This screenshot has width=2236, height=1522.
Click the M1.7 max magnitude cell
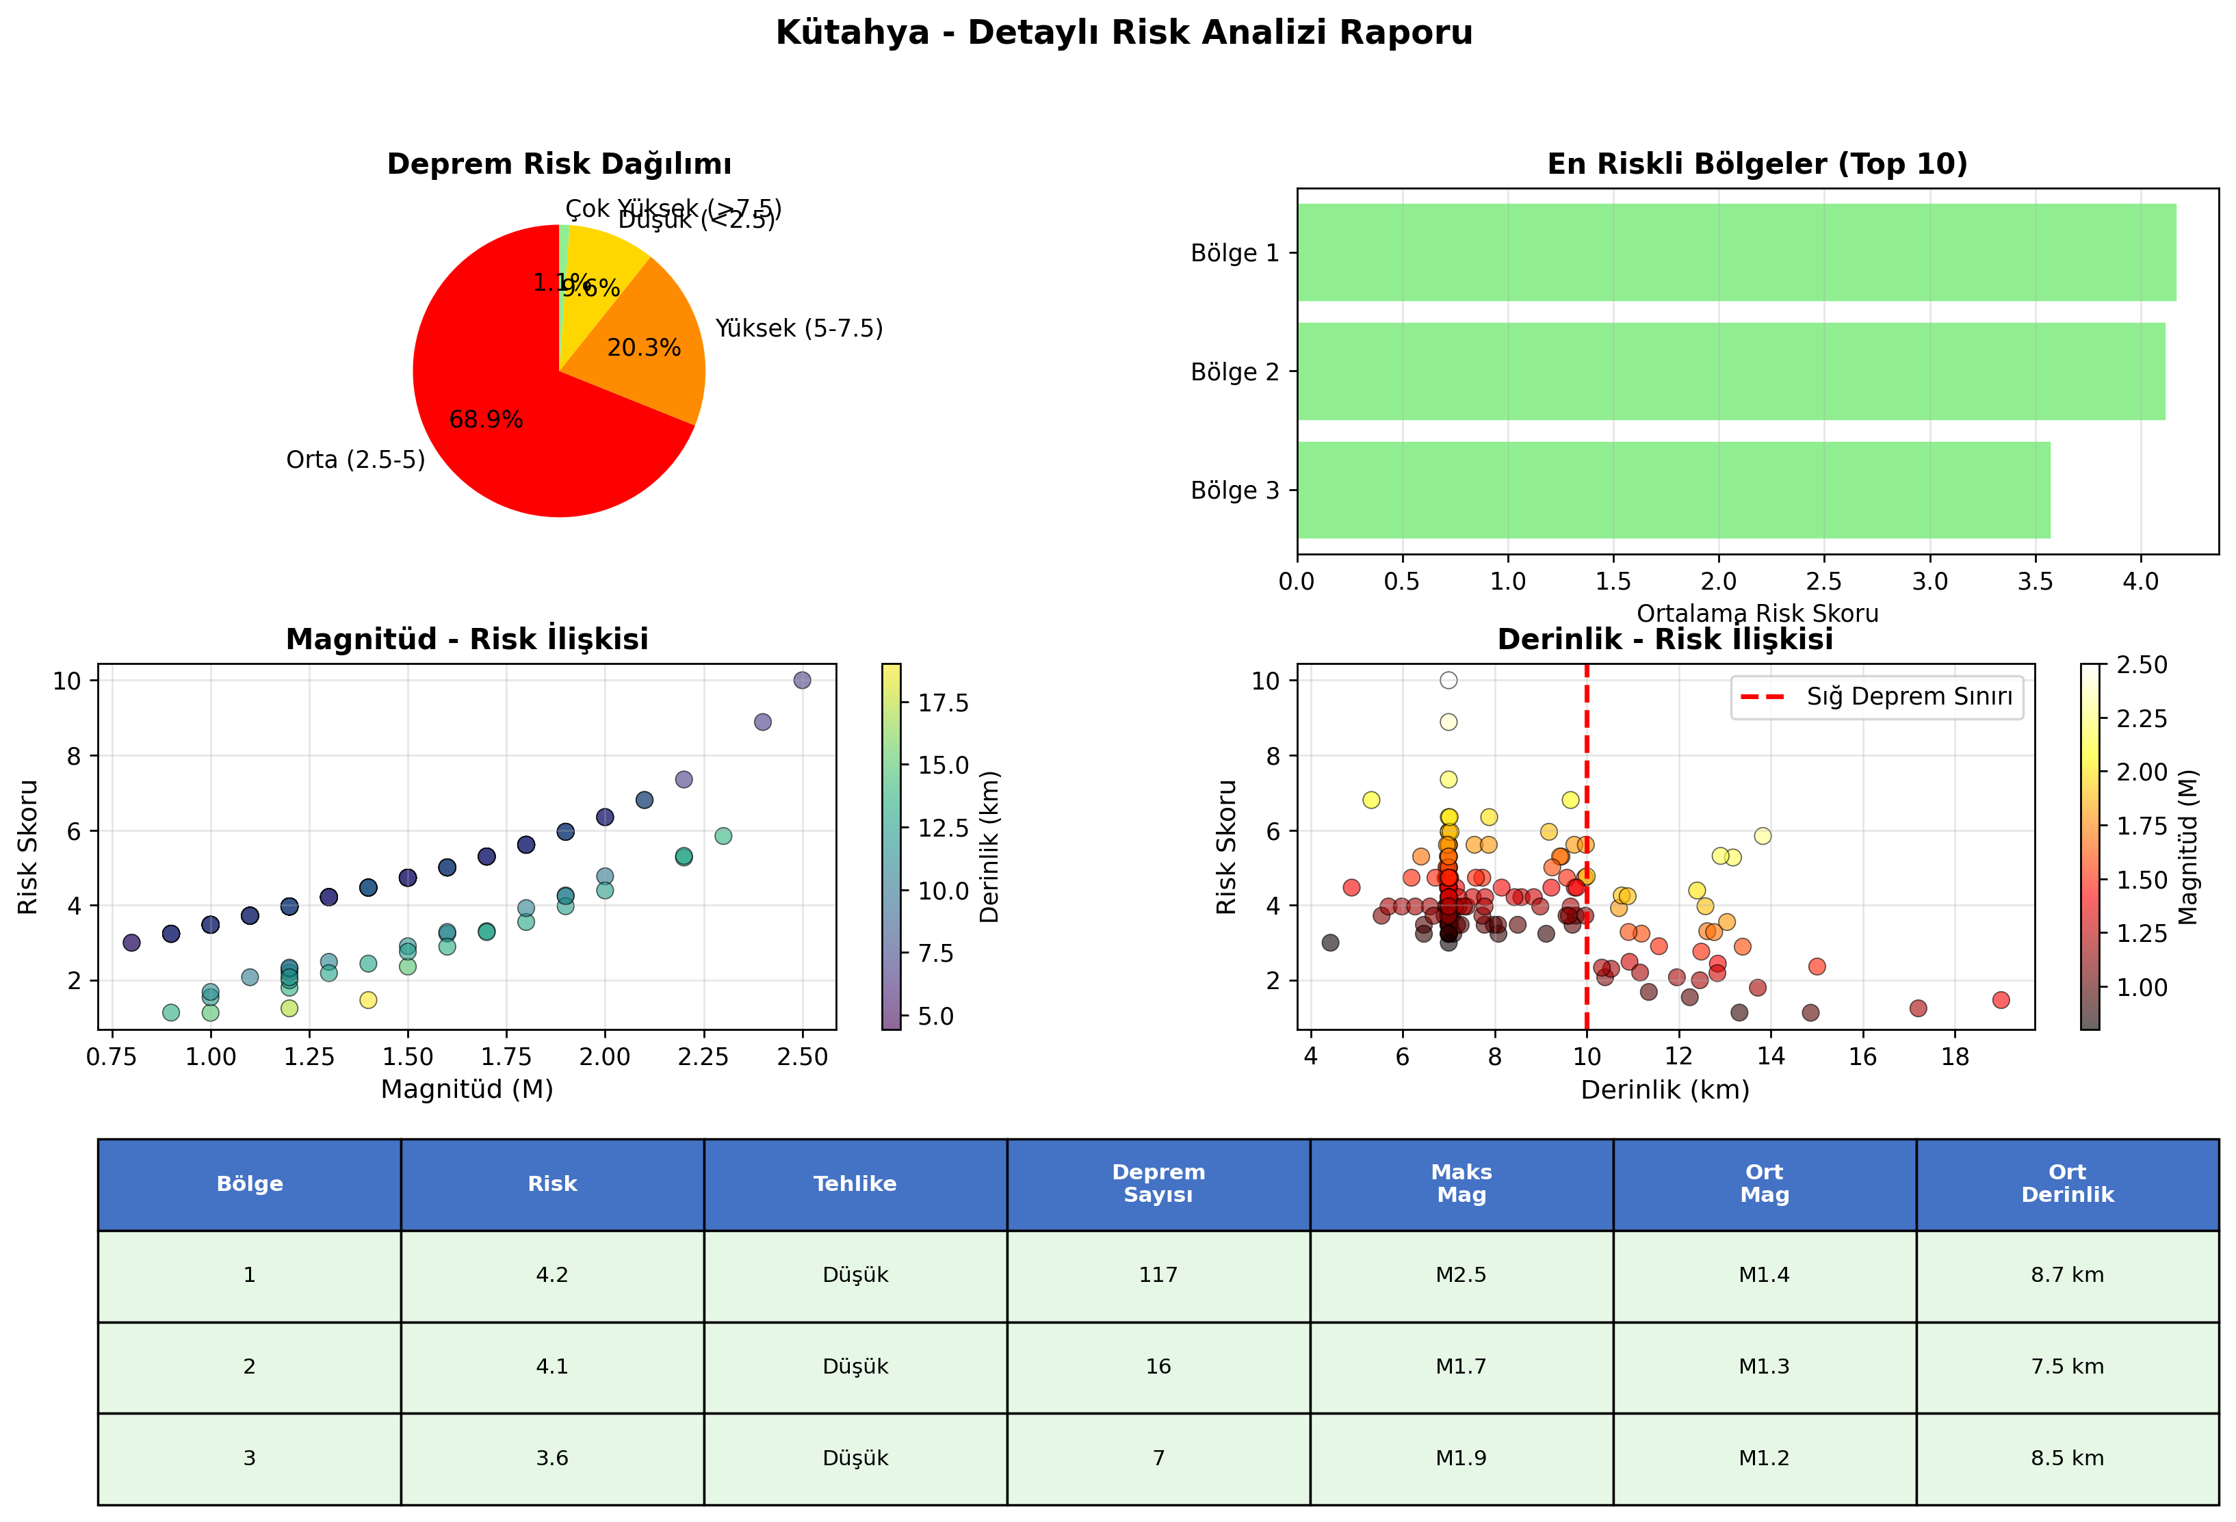[1461, 1367]
